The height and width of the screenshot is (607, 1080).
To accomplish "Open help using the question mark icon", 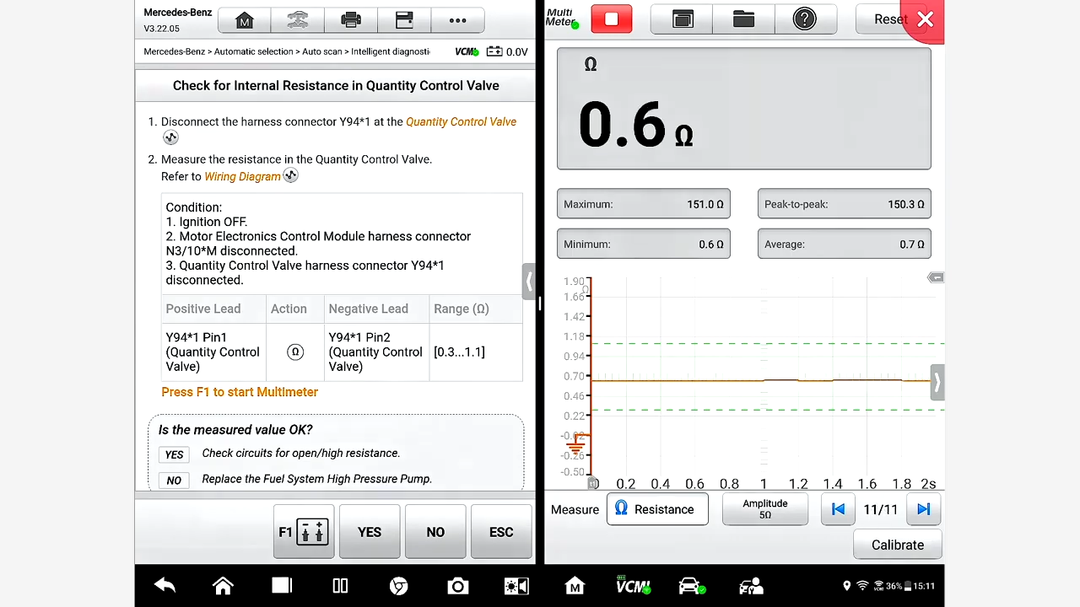I will coord(804,19).
